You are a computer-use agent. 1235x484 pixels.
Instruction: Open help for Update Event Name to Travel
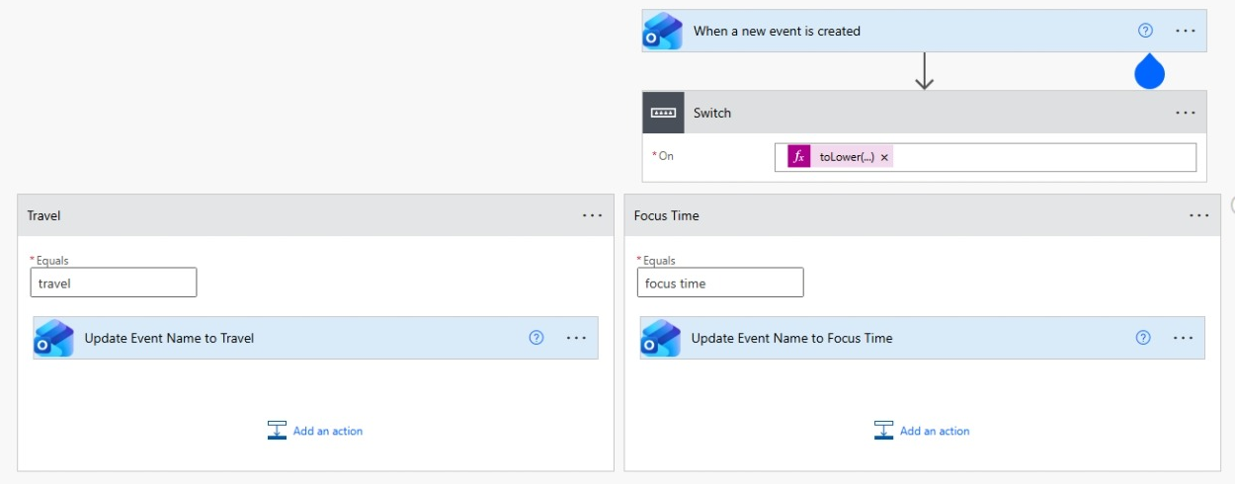536,338
